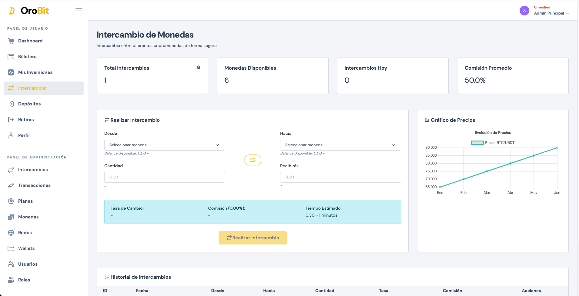579x296 pixels.
Task: Click the Wallets card icon
Action: 11,248
